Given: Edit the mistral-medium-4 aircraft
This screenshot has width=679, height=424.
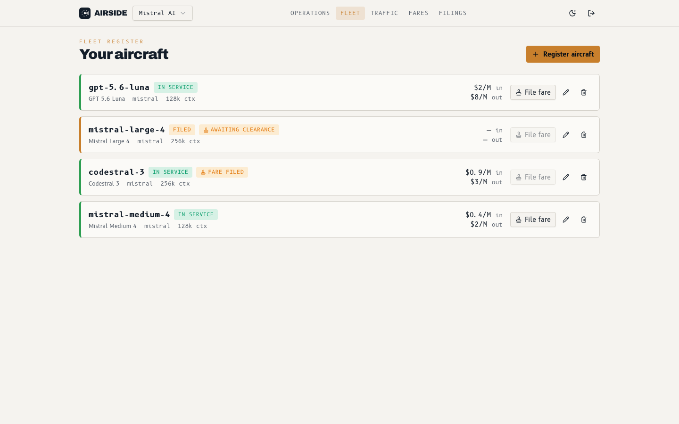Looking at the screenshot, I should 566,220.
